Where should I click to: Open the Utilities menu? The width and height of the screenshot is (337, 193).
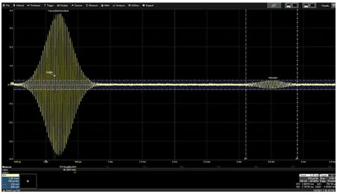134,5
